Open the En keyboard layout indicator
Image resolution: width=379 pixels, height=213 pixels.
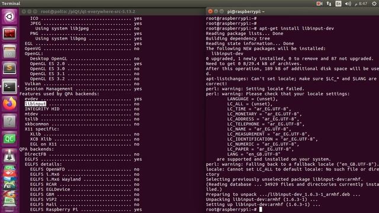pyautogui.click(x=338, y=4)
